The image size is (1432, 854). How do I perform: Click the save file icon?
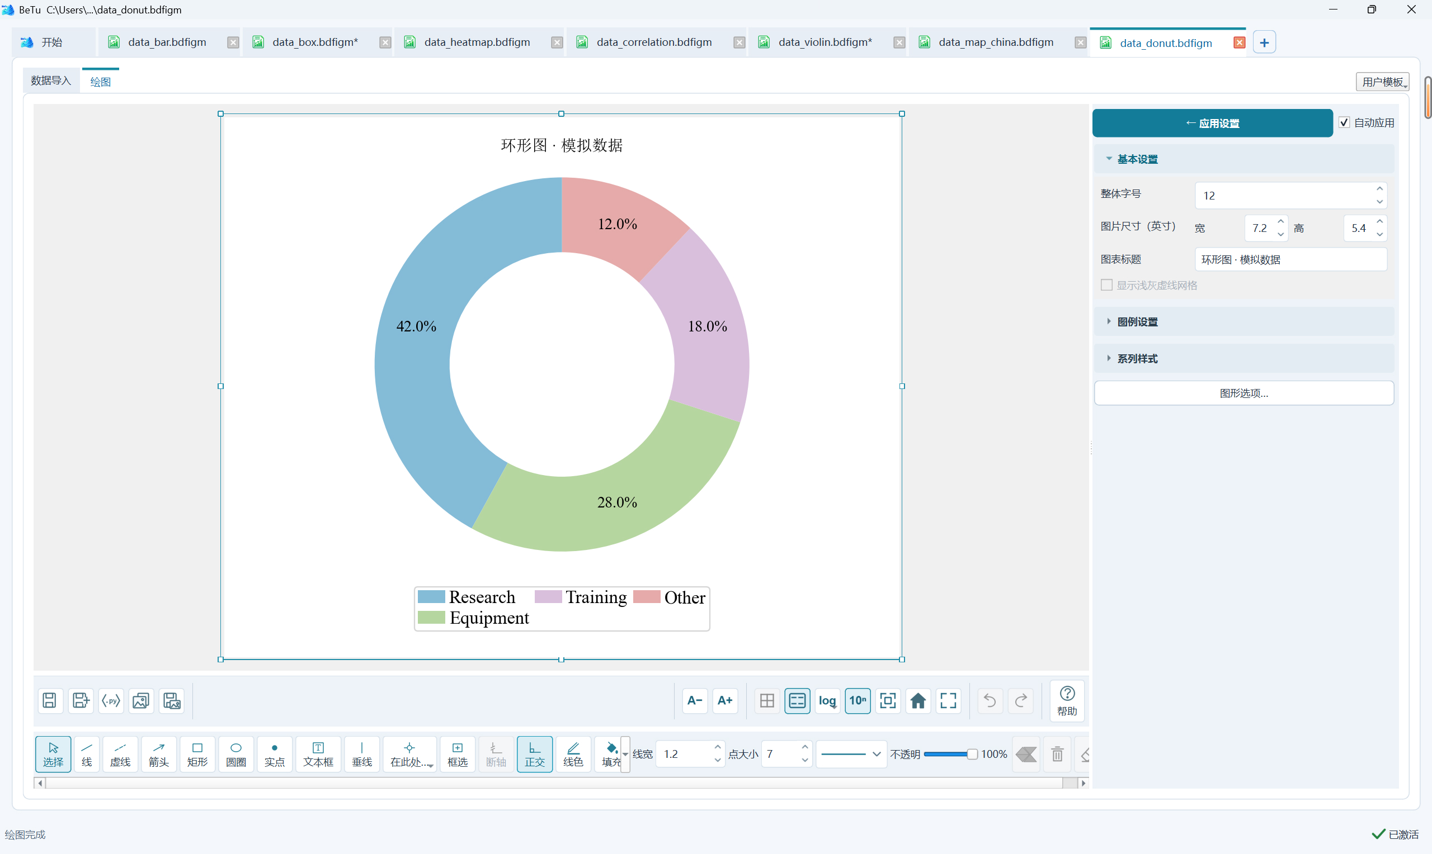(x=50, y=700)
